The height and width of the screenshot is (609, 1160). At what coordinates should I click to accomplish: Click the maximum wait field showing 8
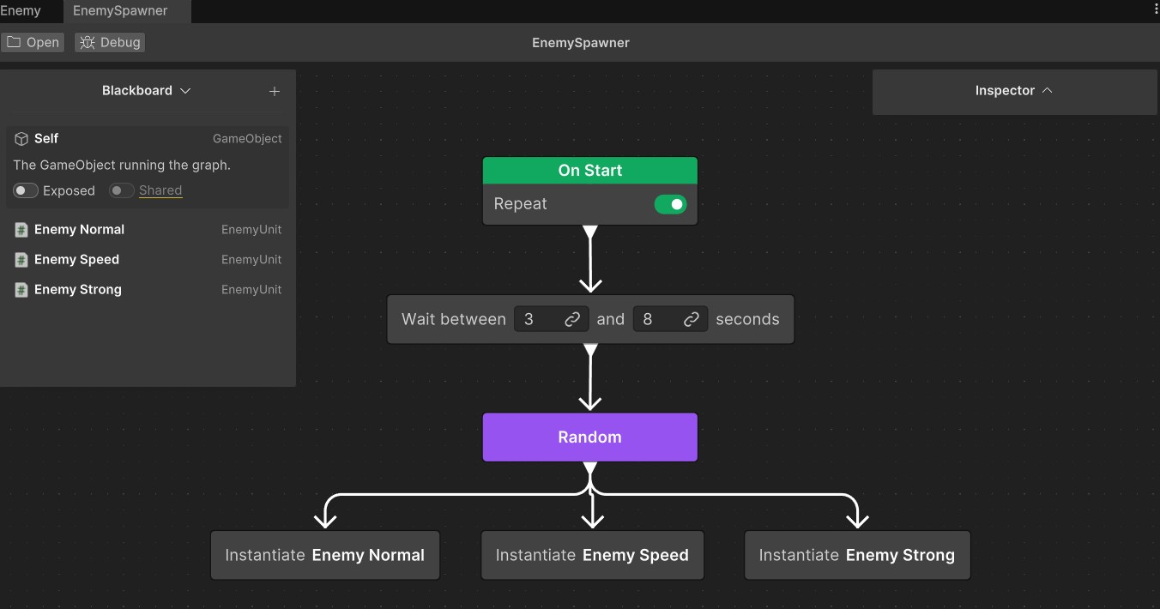[x=671, y=319]
